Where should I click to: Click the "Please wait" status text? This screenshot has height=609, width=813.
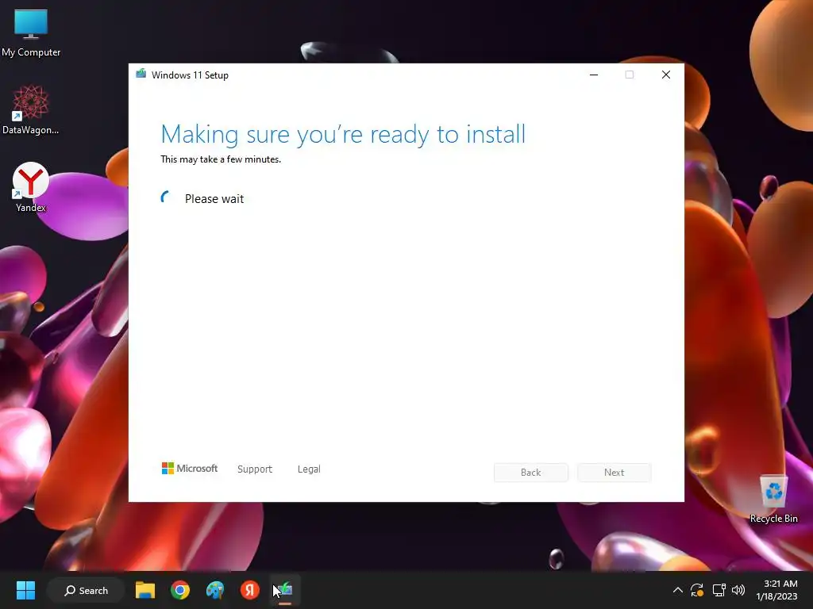(214, 199)
